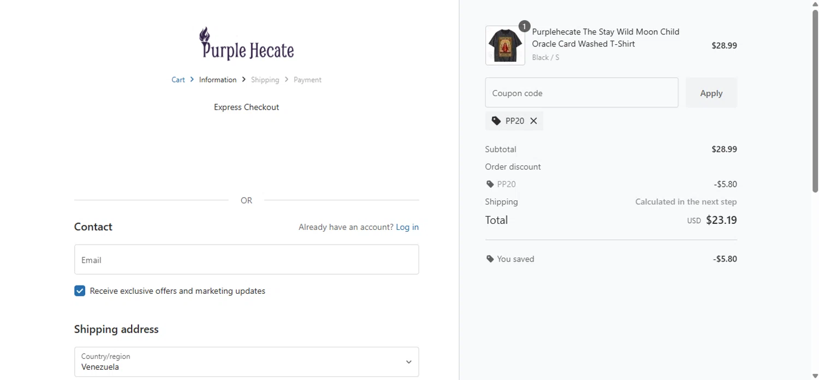Click the quantity badge on the product thumbnail
This screenshot has height=380, width=819.
click(x=524, y=26)
